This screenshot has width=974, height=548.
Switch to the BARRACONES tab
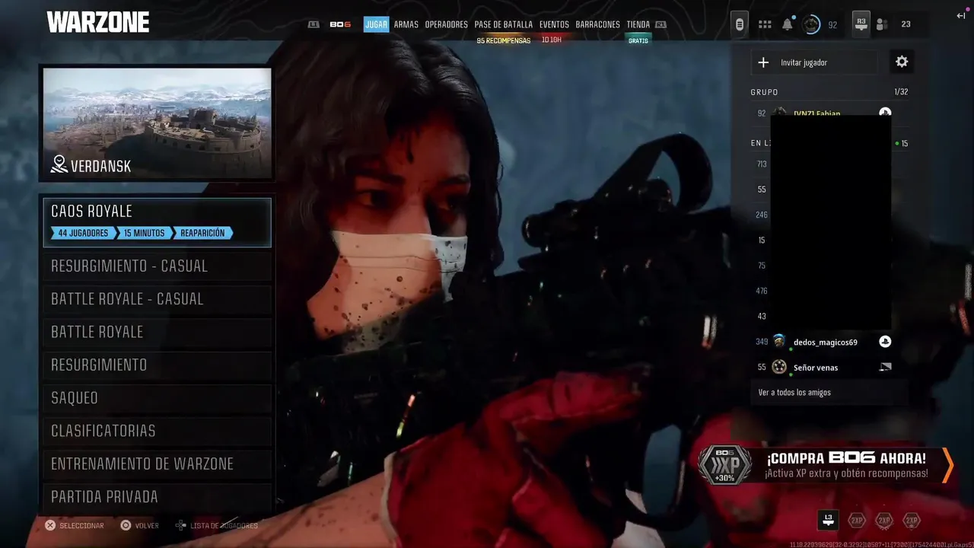[597, 24]
